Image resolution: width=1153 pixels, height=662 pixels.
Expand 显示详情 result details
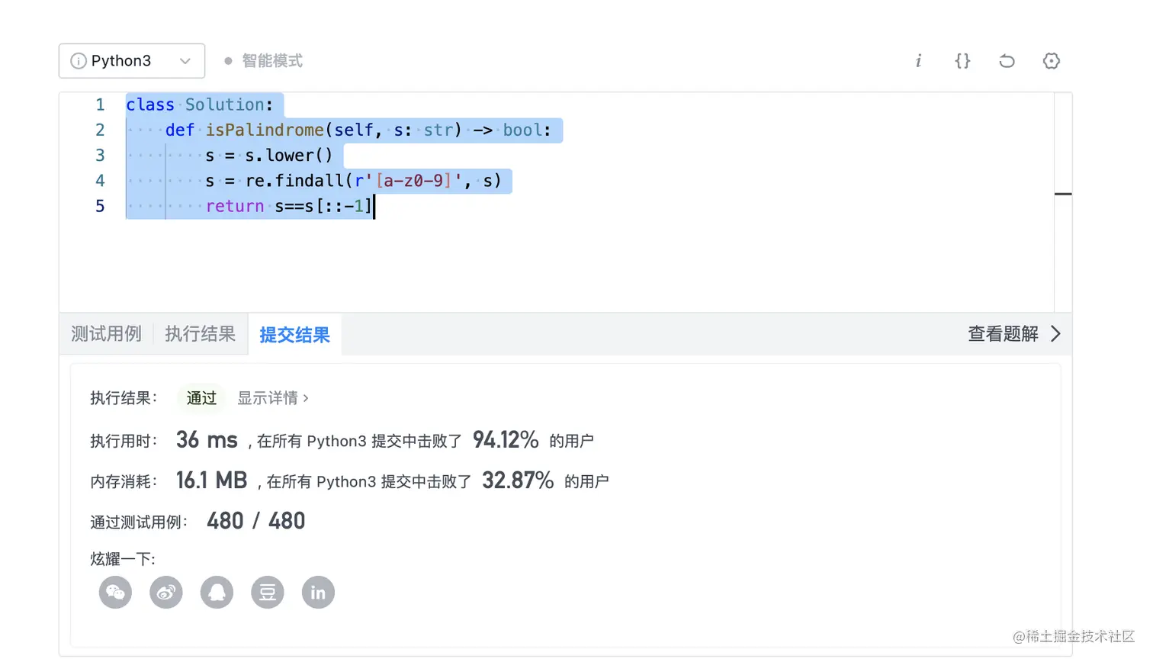[273, 398]
